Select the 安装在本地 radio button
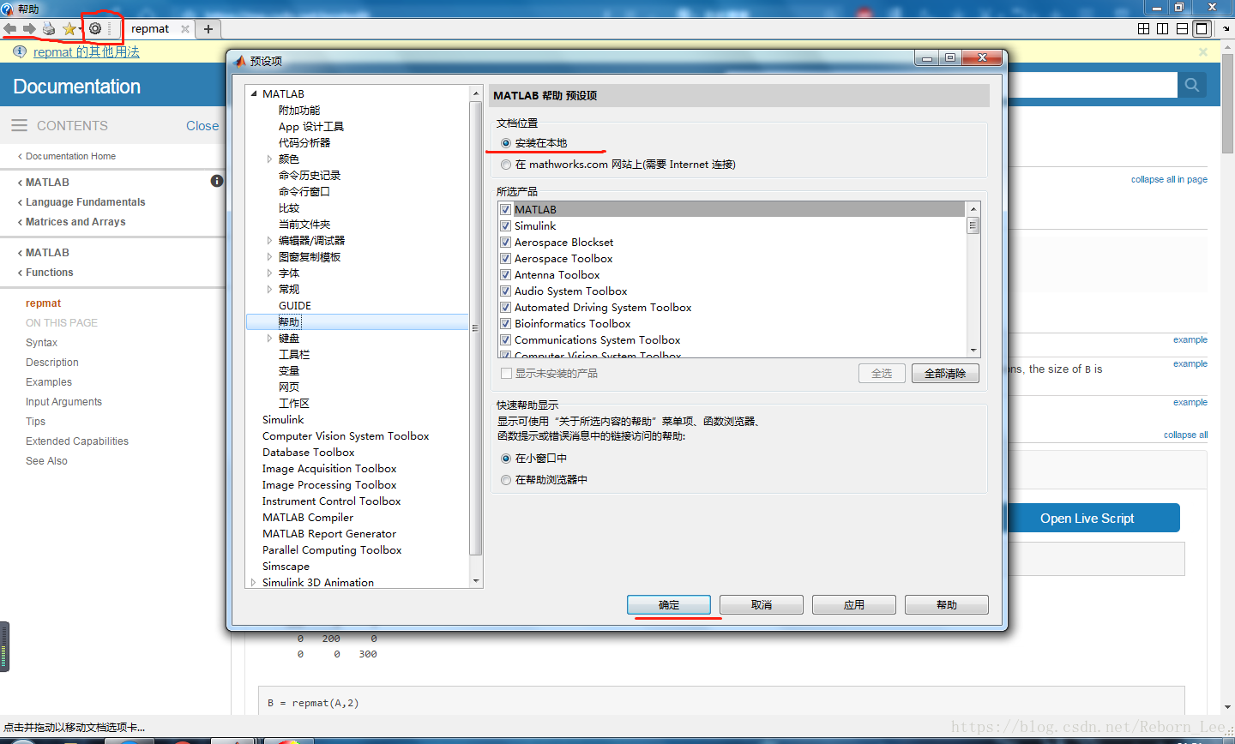Image resolution: width=1235 pixels, height=744 pixels. point(506,143)
